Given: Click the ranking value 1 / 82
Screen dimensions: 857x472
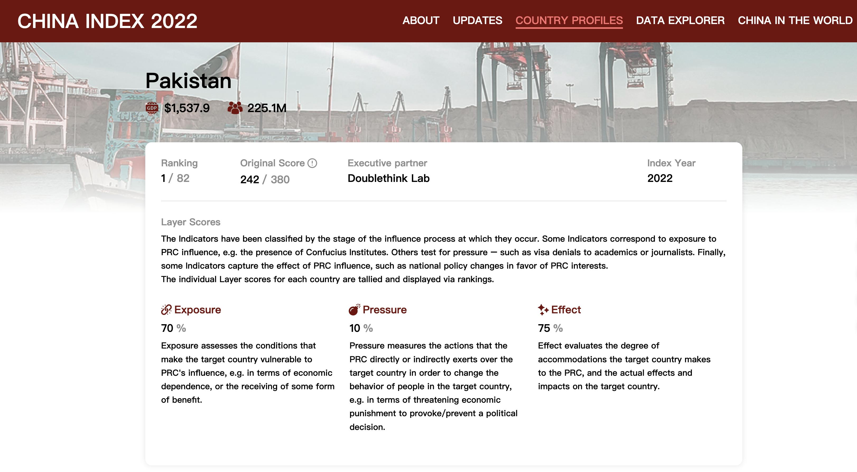Looking at the screenshot, I should click(175, 178).
